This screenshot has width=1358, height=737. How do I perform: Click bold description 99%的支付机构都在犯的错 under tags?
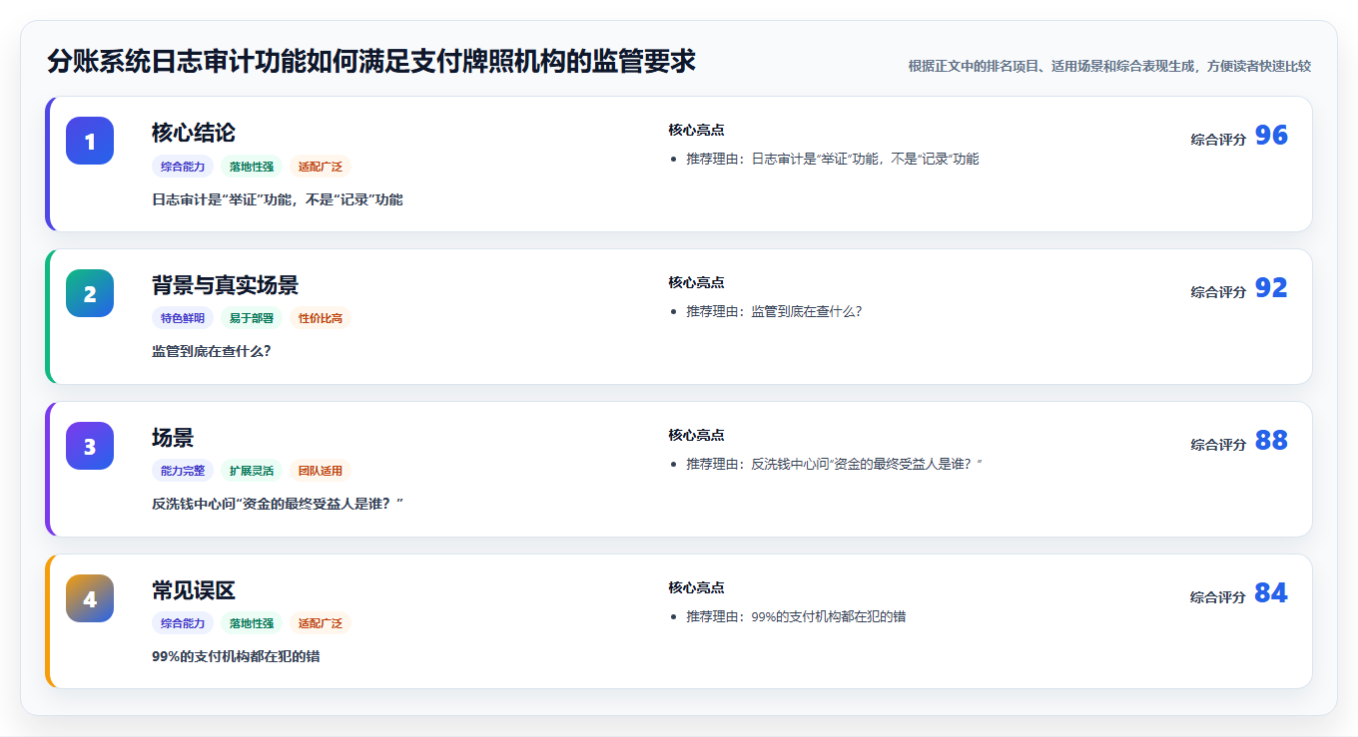pyautogui.click(x=236, y=657)
